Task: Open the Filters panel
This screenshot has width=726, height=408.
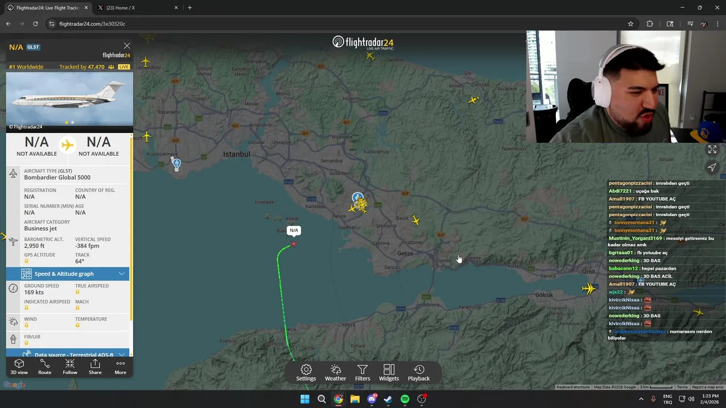Action: (x=362, y=373)
